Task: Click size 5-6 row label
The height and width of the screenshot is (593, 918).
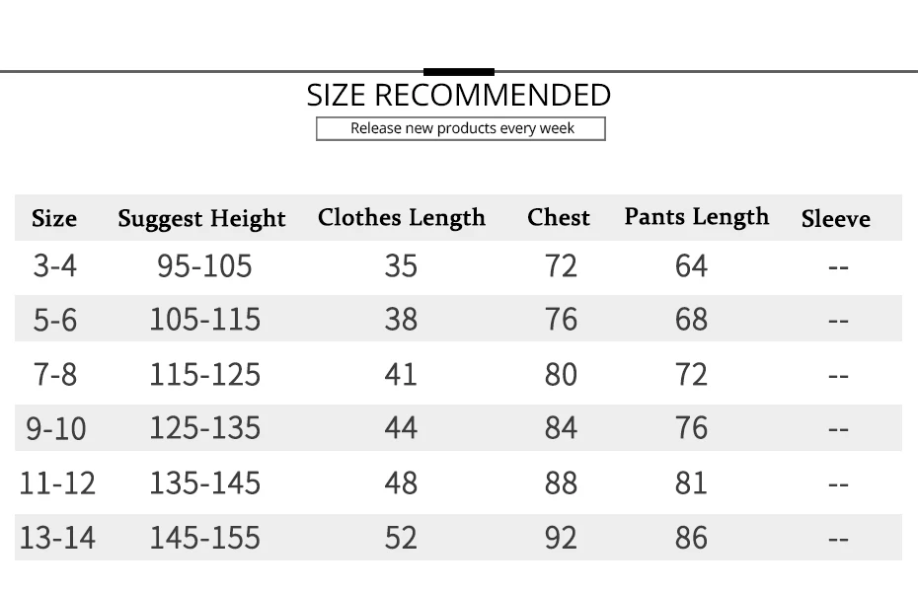Action: pyautogui.click(x=55, y=320)
